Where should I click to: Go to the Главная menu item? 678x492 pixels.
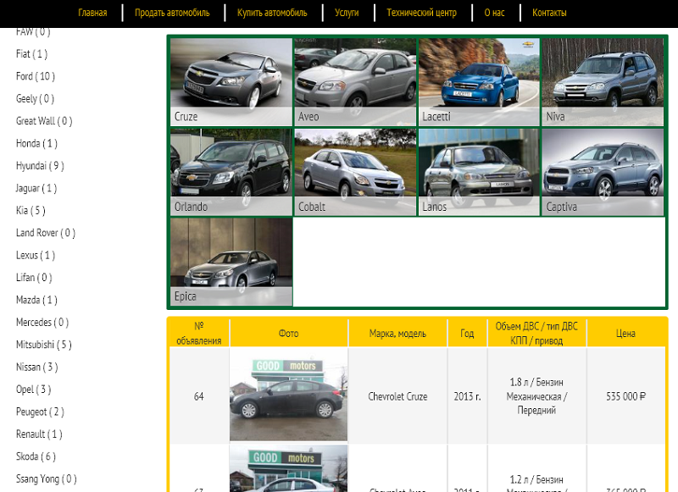(92, 13)
